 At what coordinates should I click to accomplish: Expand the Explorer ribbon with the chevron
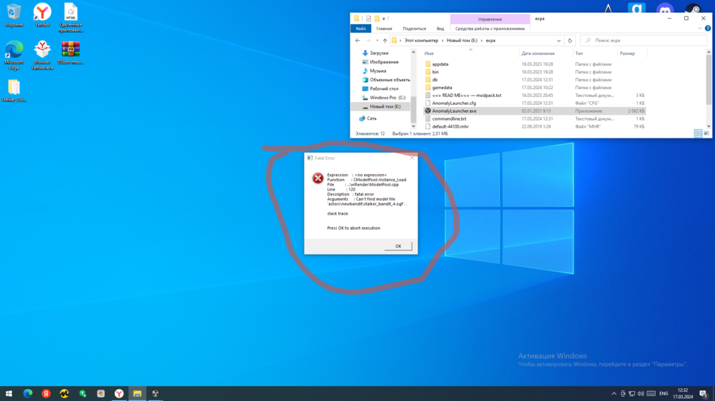point(700,29)
